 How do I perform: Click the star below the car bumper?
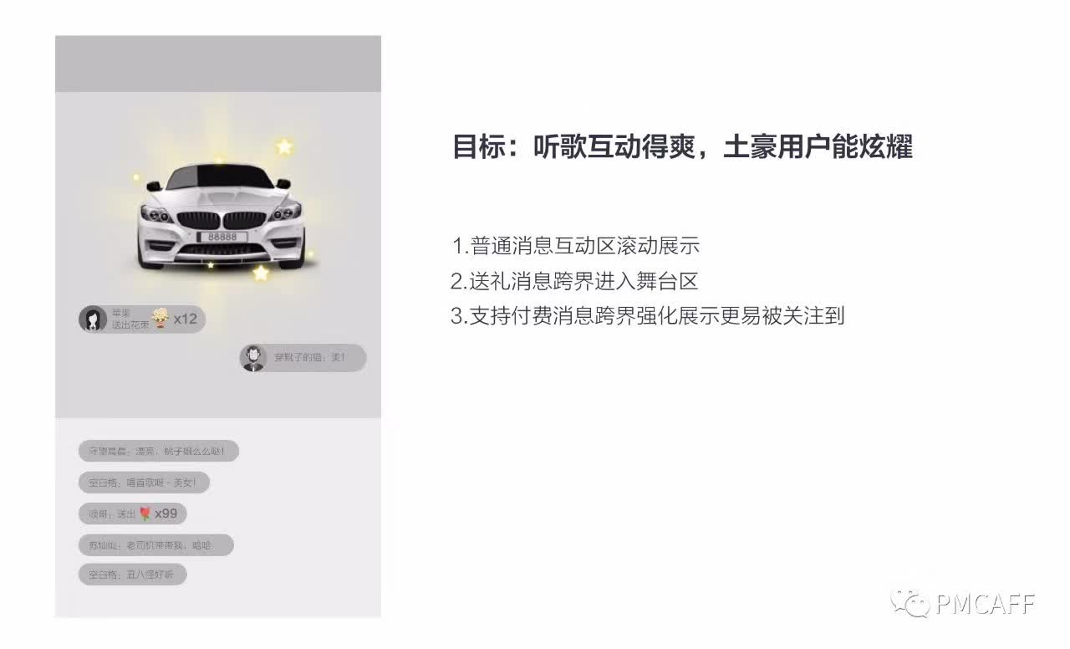(262, 273)
